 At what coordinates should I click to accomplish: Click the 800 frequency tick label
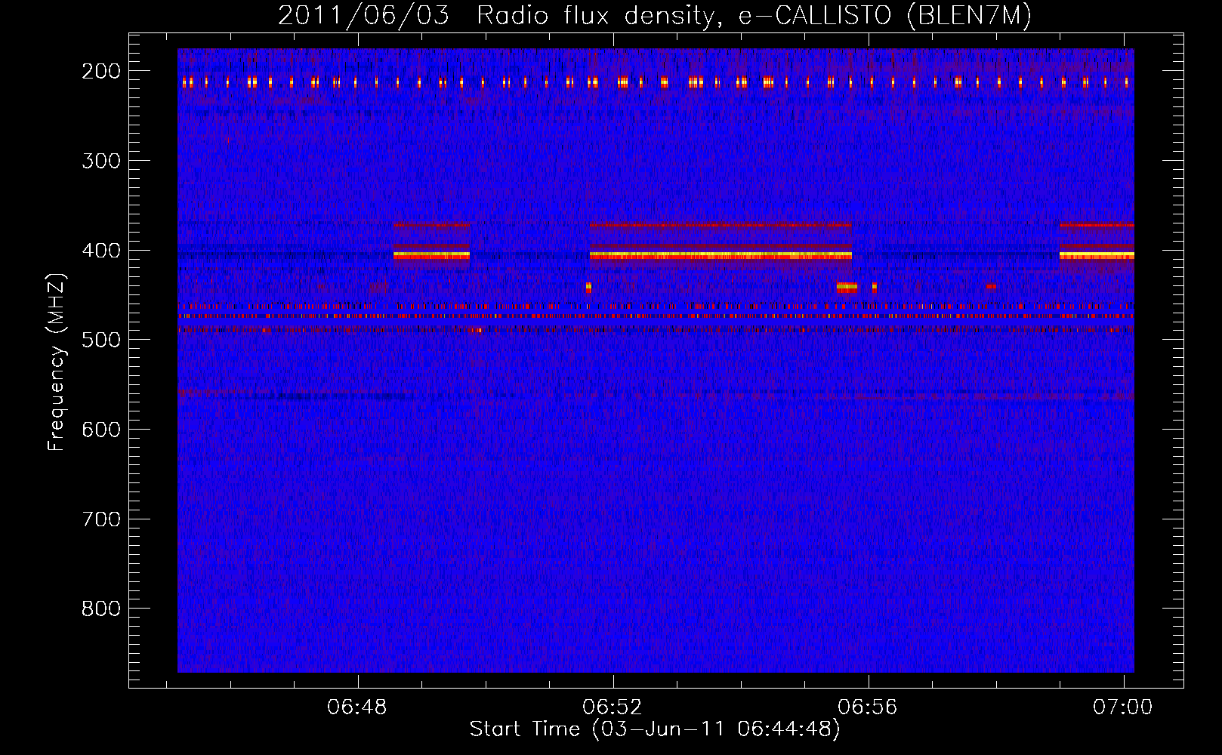[x=100, y=609]
